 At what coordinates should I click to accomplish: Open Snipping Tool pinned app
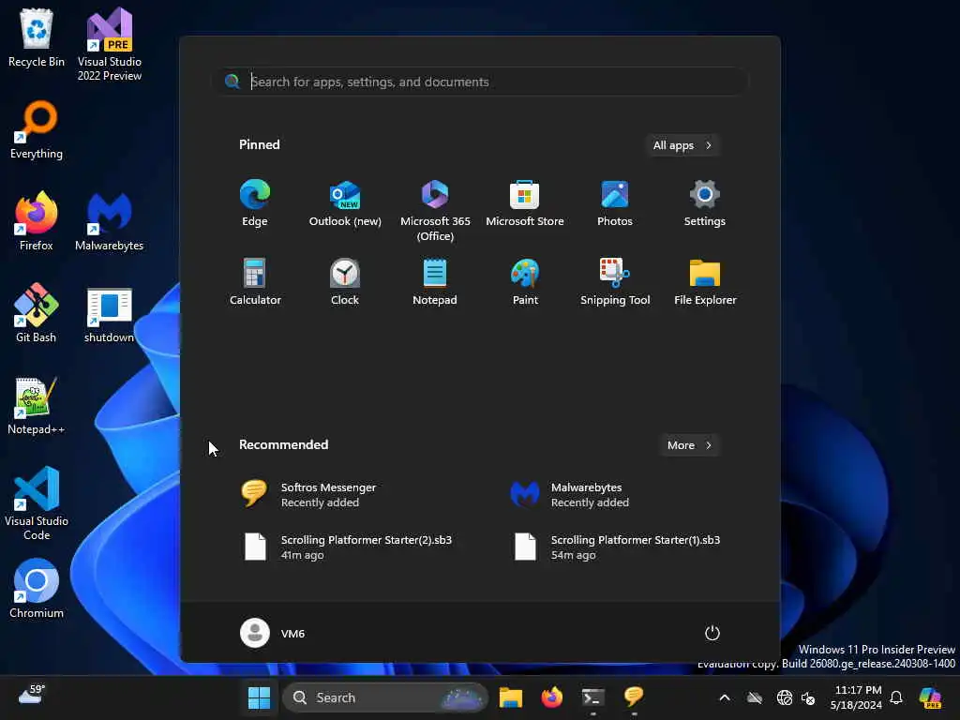[615, 281]
